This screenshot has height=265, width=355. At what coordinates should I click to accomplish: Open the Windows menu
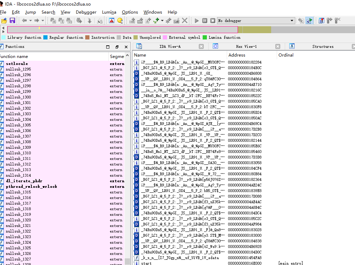point(153,12)
